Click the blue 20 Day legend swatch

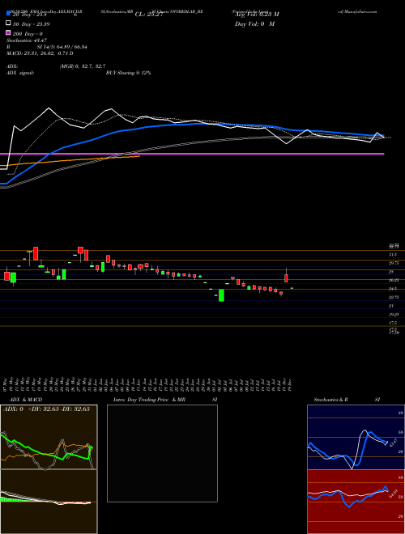[x=8, y=14]
